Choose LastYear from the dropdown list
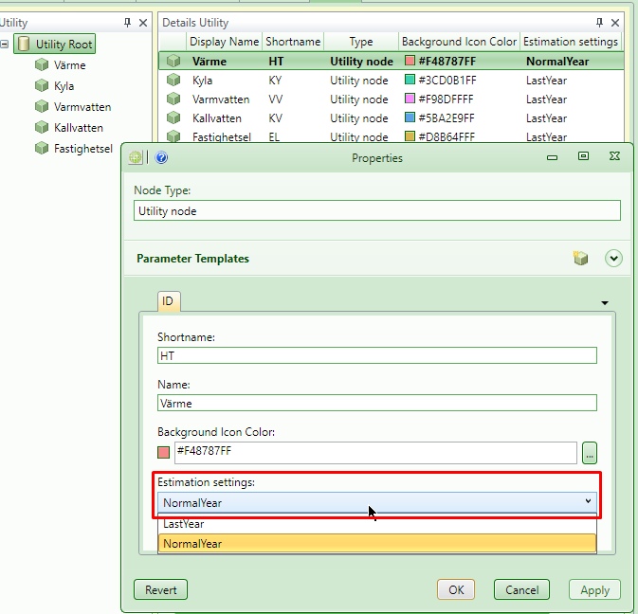Image resolution: width=638 pixels, height=614 pixels. pos(376,524)
